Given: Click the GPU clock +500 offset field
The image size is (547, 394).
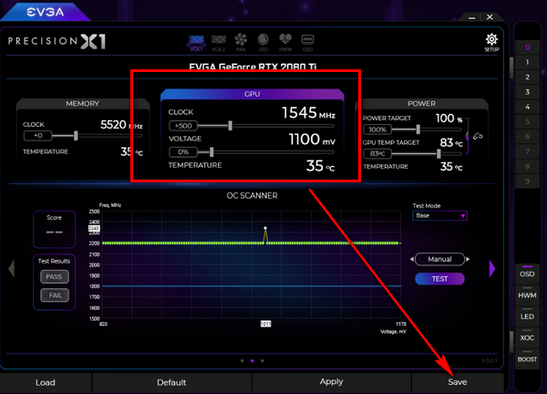Looking at the screenshot, I should [x=183, y=126].
